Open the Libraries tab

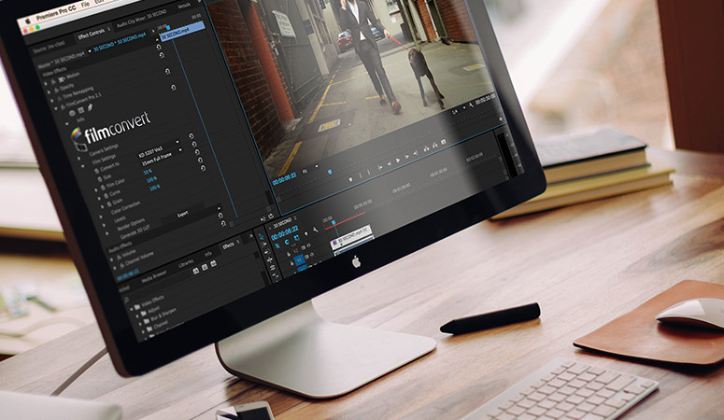pos(186,263)
